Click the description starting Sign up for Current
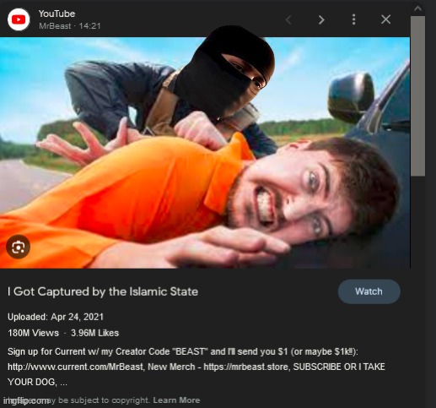 (196, 367)
